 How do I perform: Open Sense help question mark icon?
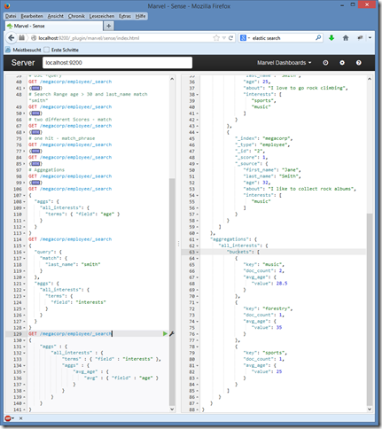pyautogui.click(x=358, y=63)
